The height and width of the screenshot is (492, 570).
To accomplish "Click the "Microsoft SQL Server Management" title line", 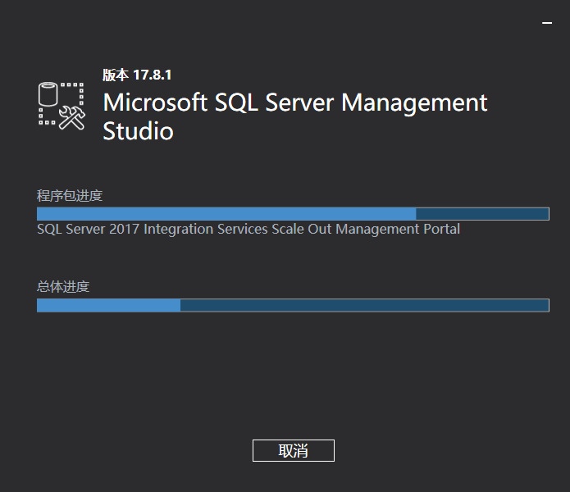I will pyautogui.click(x=294, y=103).
